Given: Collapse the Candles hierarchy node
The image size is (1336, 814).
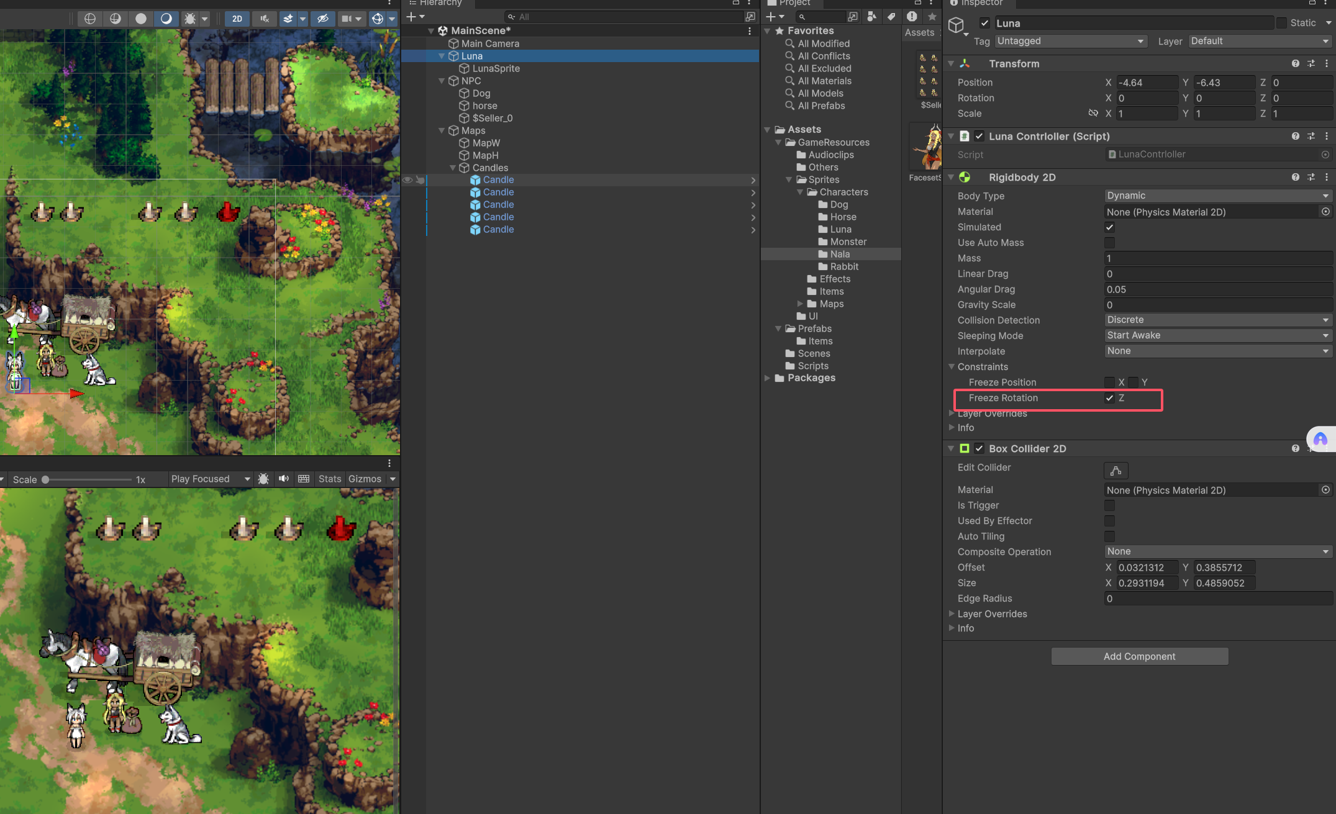Looking at the screenshot, I should pos(453,168).
